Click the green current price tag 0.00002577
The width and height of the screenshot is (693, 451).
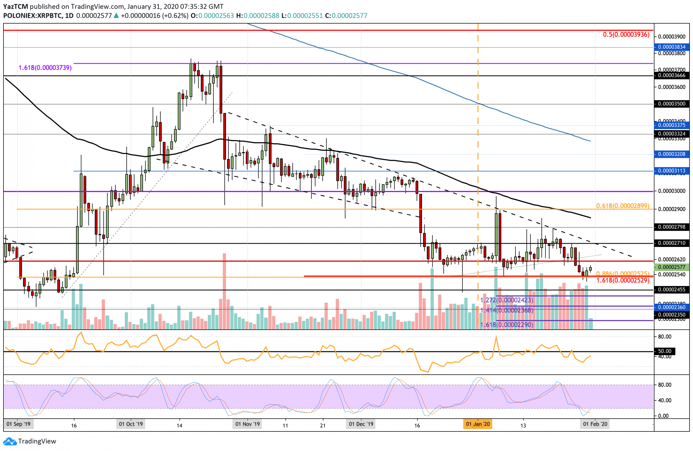671,267
